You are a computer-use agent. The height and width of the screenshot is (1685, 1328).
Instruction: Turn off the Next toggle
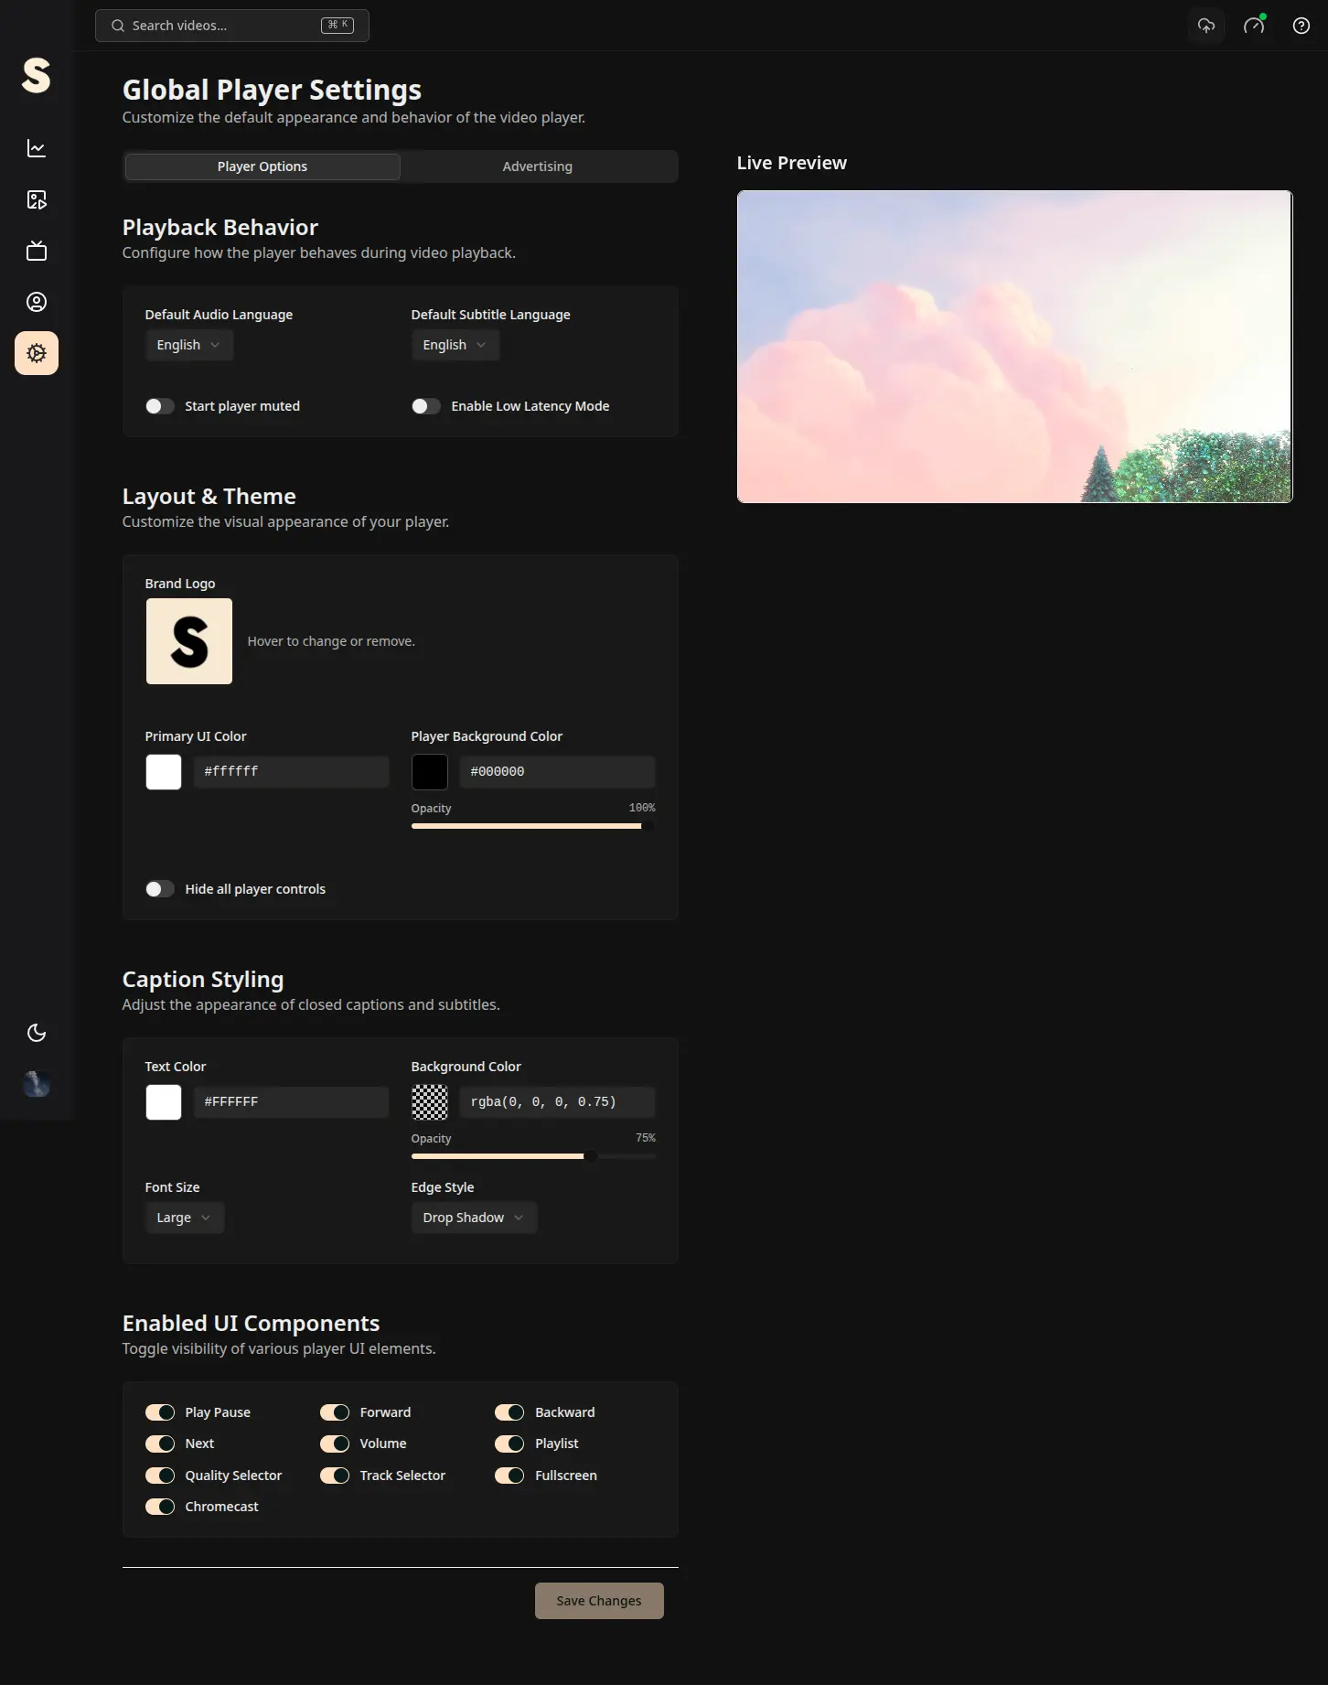coord(160,1444)
